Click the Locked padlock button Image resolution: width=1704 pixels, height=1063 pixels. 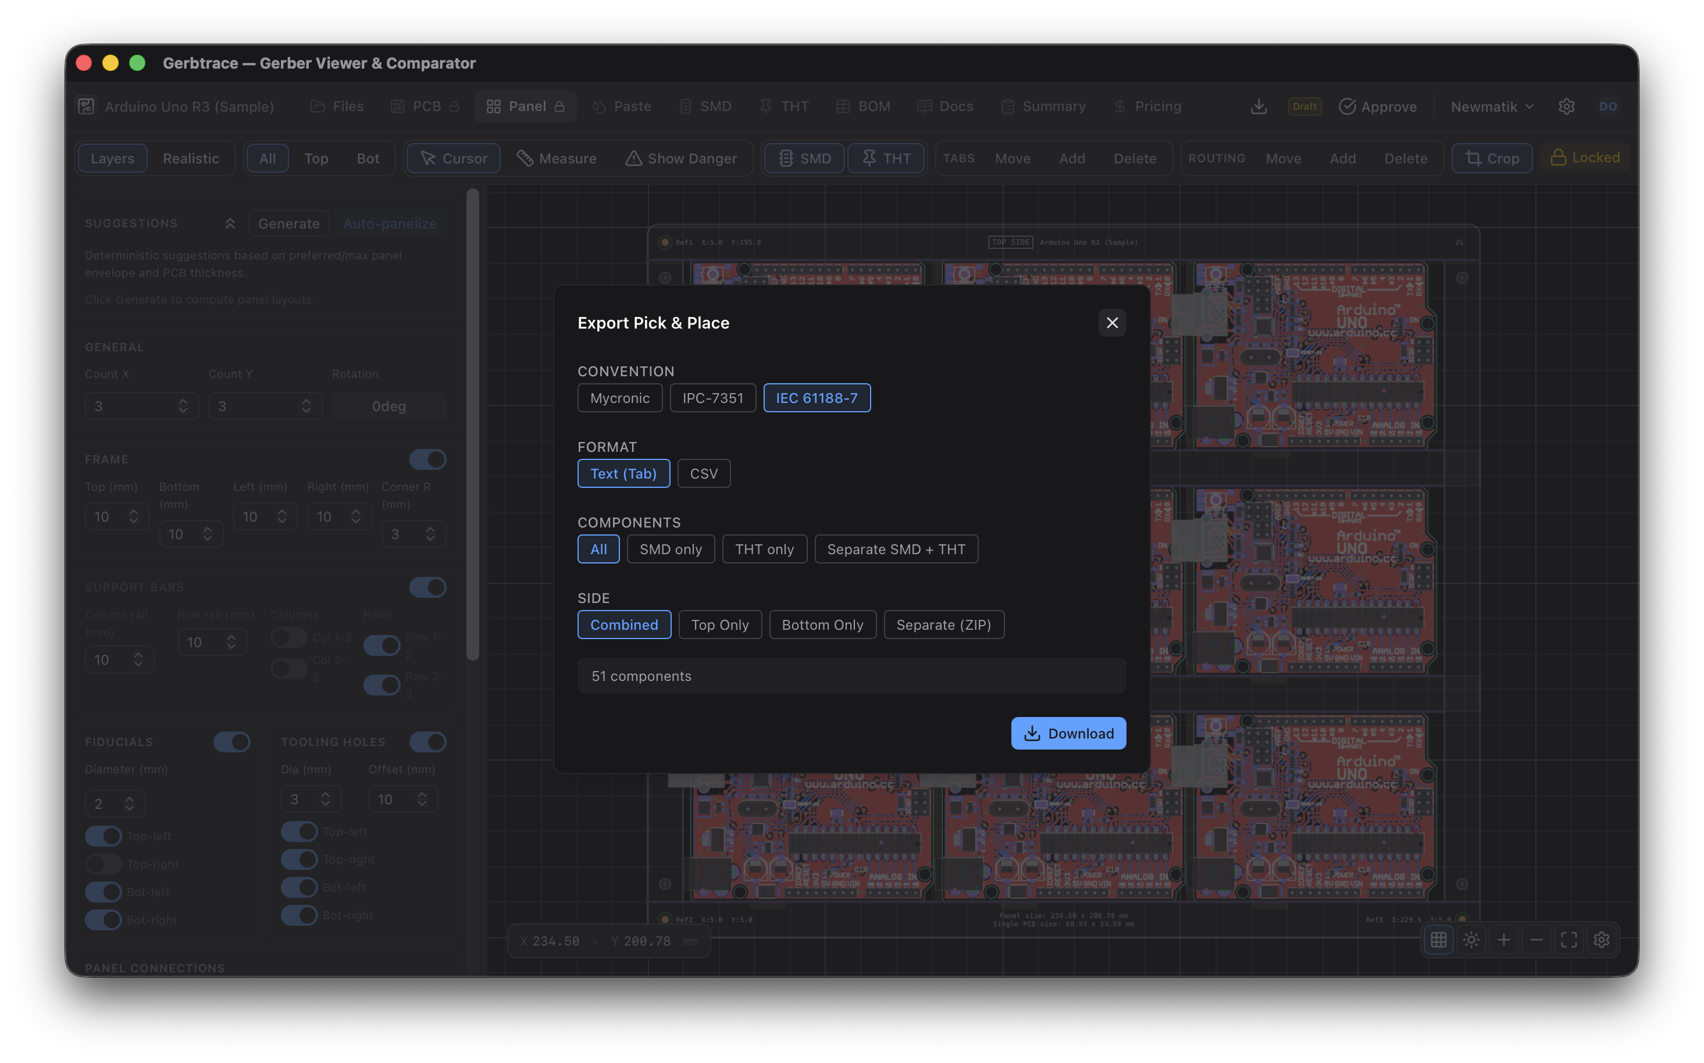tap(1585, 158)
